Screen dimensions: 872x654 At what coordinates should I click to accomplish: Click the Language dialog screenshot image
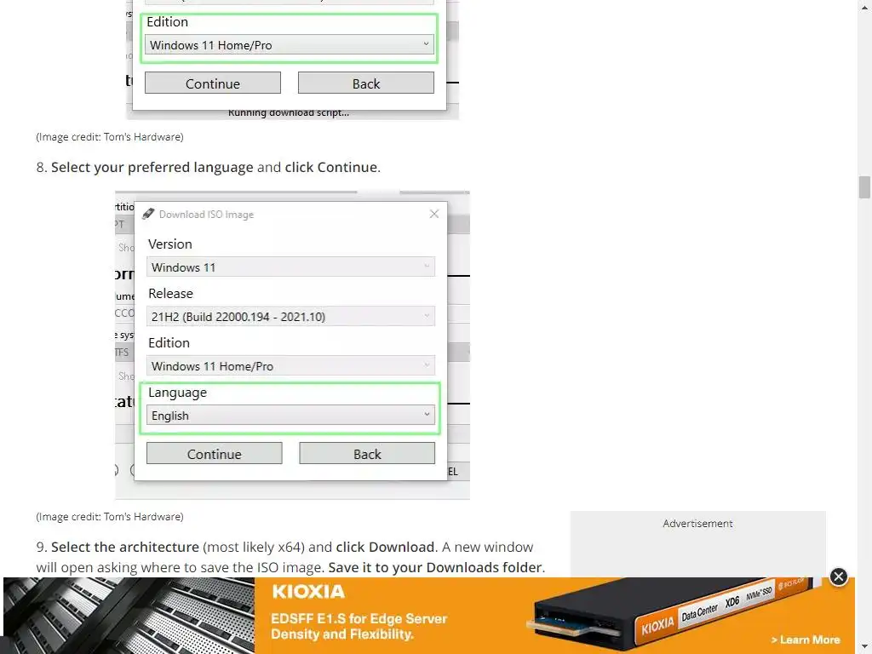point(293,345)
